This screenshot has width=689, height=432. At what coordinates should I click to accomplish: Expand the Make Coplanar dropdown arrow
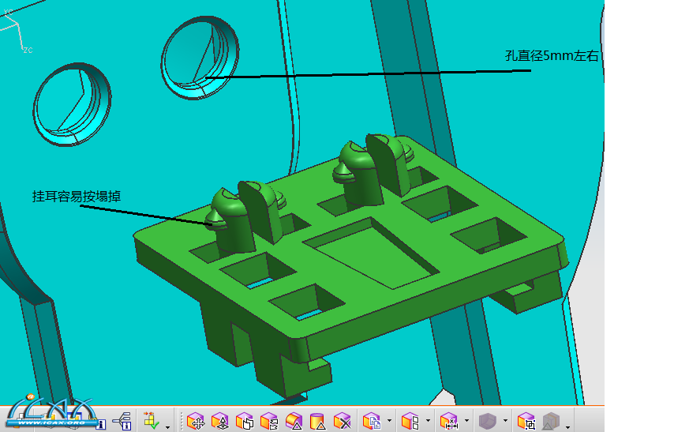click(428, 421)
